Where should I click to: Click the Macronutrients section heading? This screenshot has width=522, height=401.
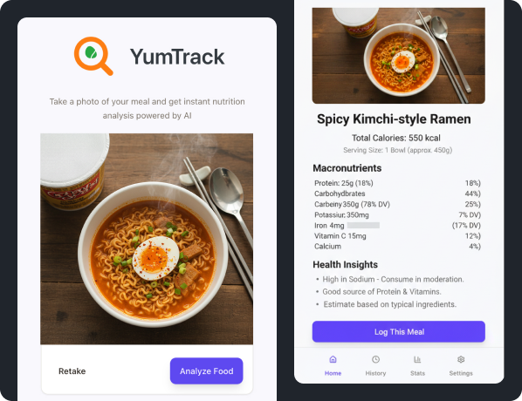[347, 168]
